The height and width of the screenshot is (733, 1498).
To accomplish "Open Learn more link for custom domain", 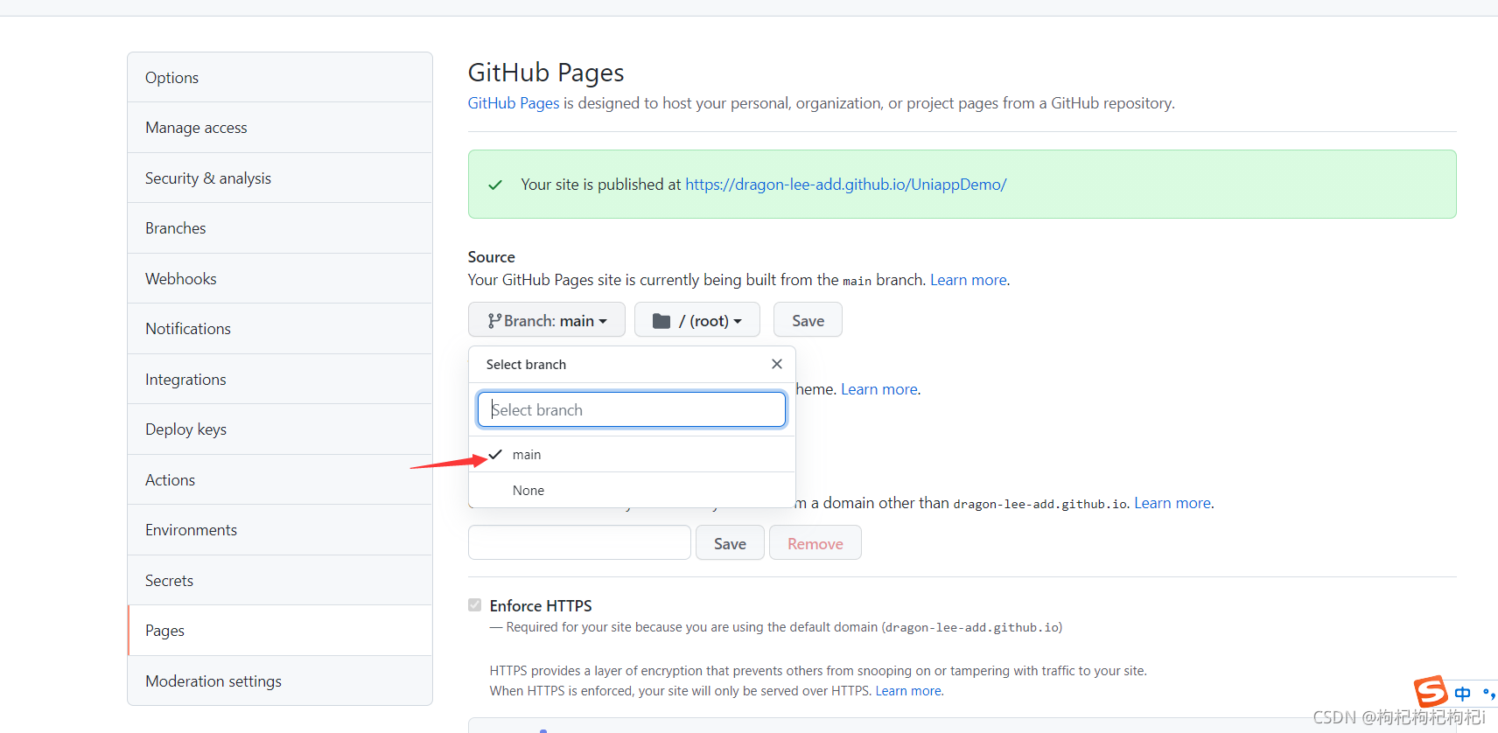I will (1172, 503).
